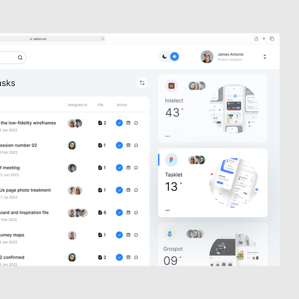Switch to light mode sun icon
The image size is (299, 299).
[174, 56]
